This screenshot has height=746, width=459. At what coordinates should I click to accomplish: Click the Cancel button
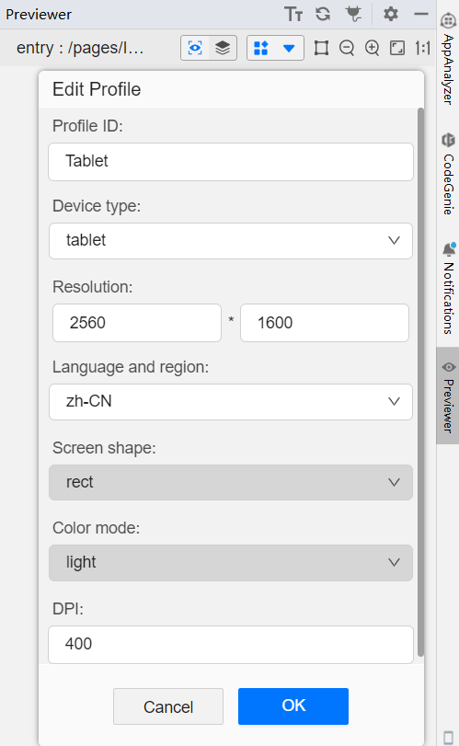pos(168,706)
